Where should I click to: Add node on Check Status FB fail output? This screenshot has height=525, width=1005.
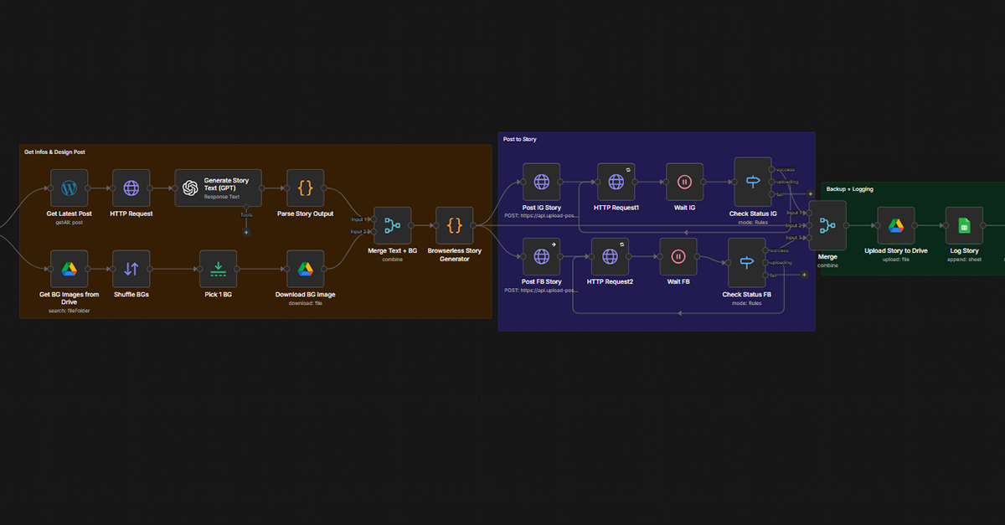pyautogui.click(x=804, y=275)
